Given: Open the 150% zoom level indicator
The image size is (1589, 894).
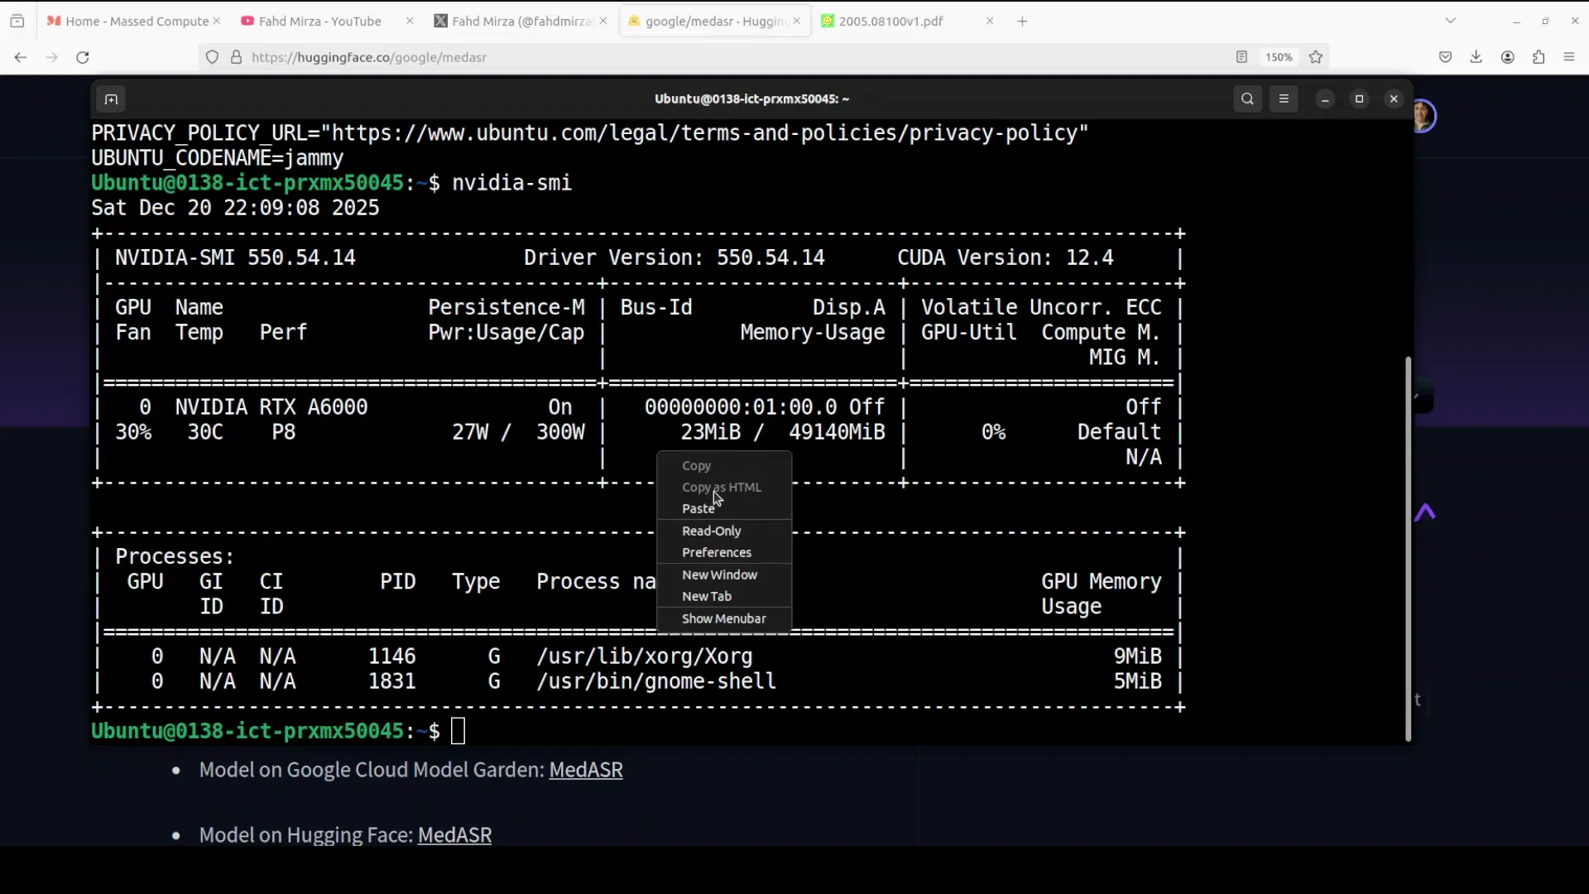Looking at the screenshot, I should [1278, 57].
